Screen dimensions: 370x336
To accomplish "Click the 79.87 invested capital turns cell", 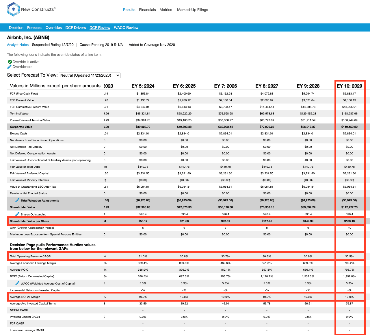I will coord(349,304).
